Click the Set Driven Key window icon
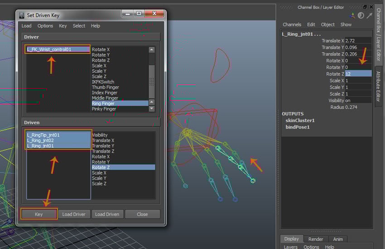The height and width of the screenshot is (249, 385). [x=22, y=15]
